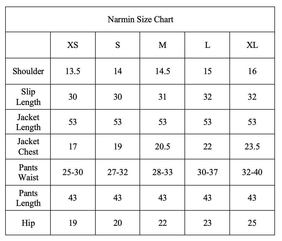Image resolution: width=282 pixels, height=241 pixels.
Task: Click Jacket Chest value 20.5
Action: pos(162,147)
